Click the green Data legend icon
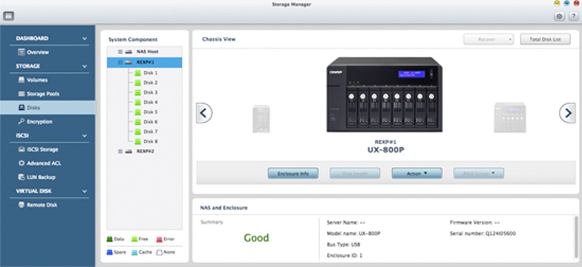582x267 pixels. pyautogui.click(x=110, y=239)
